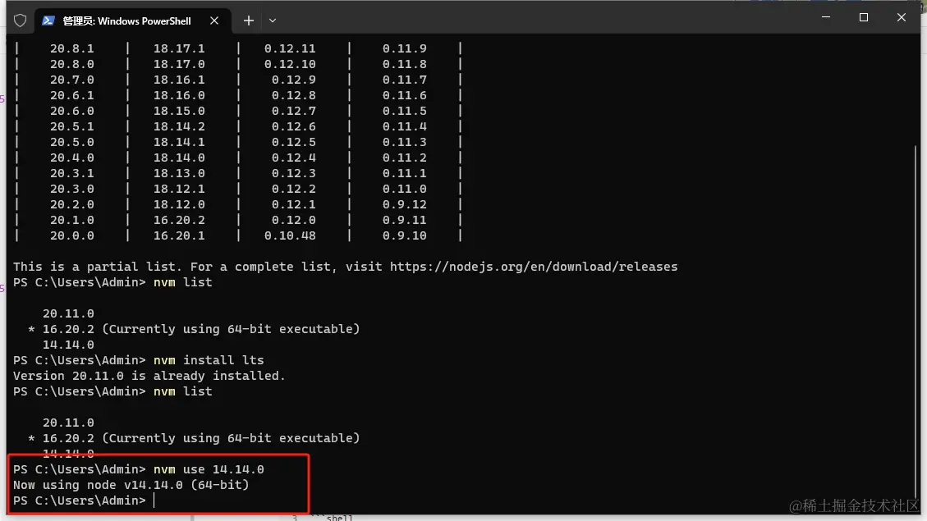Click the shield icon in title bar
Image resolution: width=927 pixels, height=521 pixels.
coord(20,21)
